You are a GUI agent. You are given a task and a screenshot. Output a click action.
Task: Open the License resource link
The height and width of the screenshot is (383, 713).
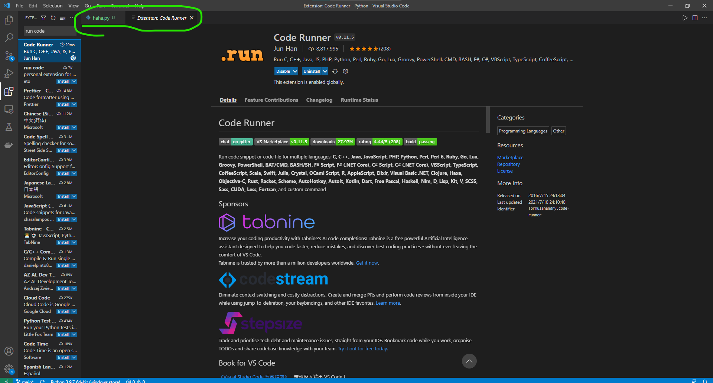coord(505,171)
